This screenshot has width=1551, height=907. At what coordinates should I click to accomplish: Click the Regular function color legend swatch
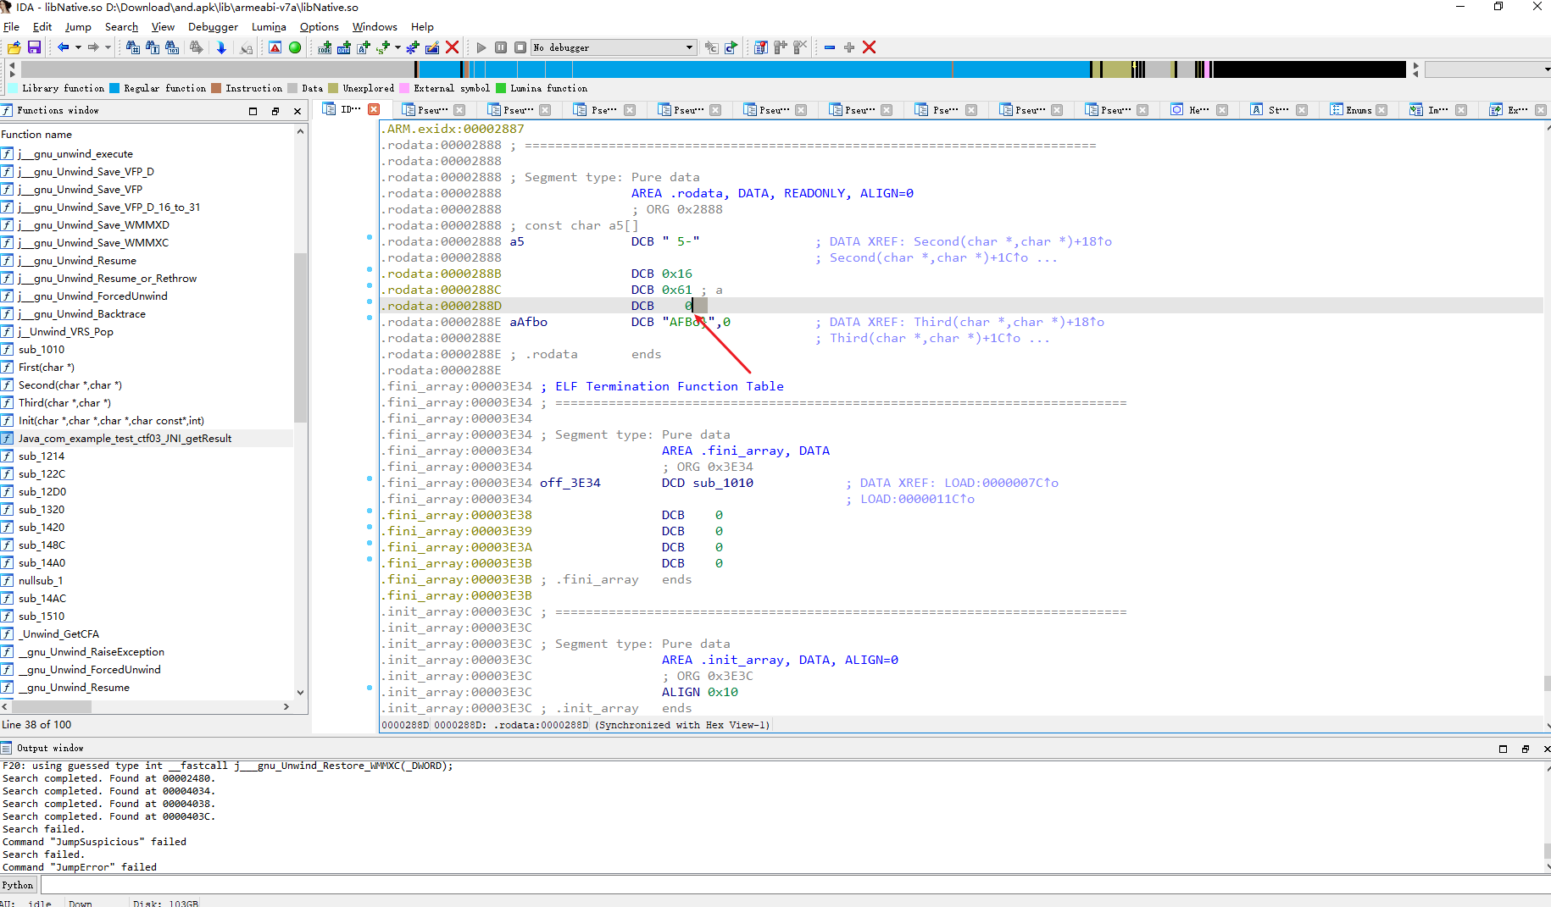pos(114,88)
